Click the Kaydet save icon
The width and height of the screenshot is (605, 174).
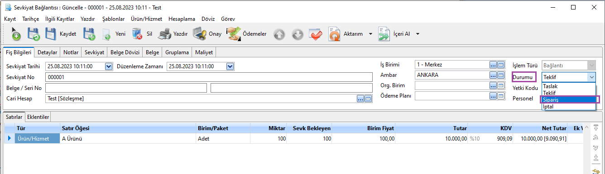click(x=51, y=34)
